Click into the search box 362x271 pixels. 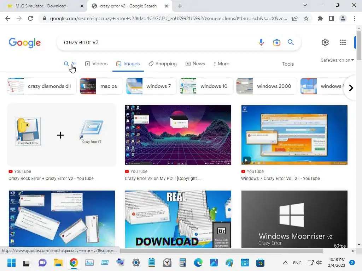click(159, 42)
